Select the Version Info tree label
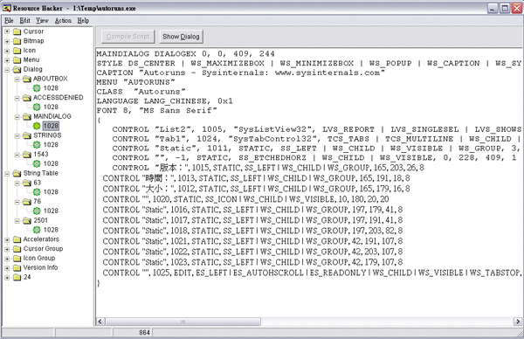Viewport: 524px width, 339px height. coord(40,267)
